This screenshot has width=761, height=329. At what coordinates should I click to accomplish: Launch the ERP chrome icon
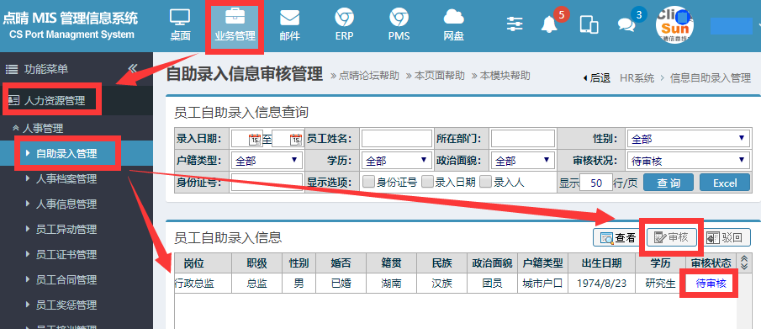point(344,18)
